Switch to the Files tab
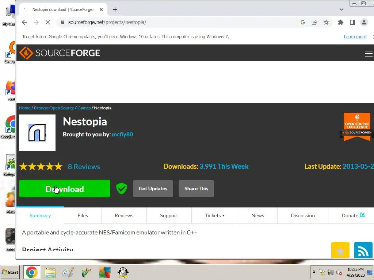Viewport: 374px width, 280px height. tap(83, 215)
